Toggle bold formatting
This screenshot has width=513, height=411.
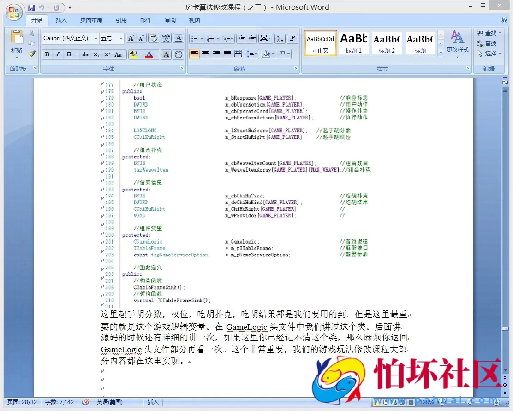(x=47, y=54)
